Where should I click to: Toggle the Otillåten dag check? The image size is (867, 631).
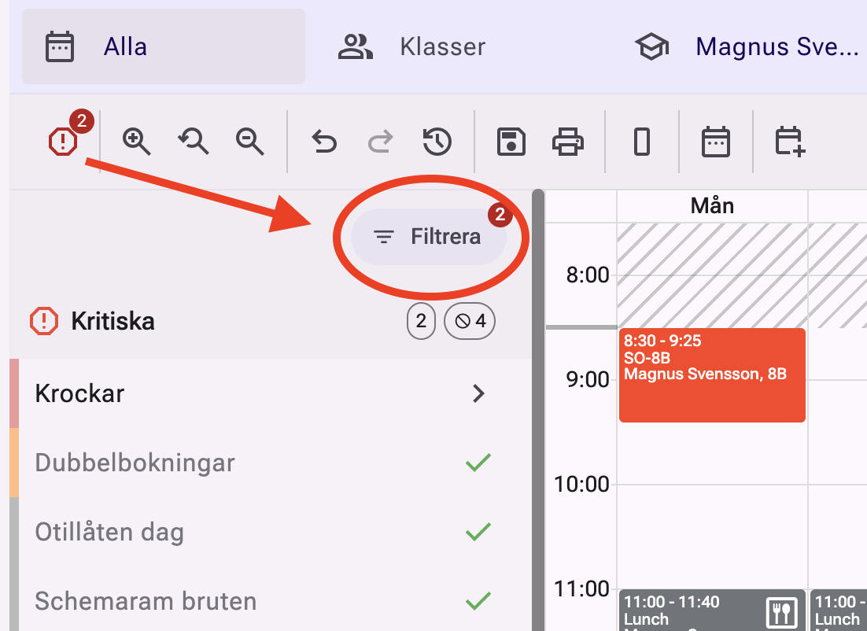(478, 532)
